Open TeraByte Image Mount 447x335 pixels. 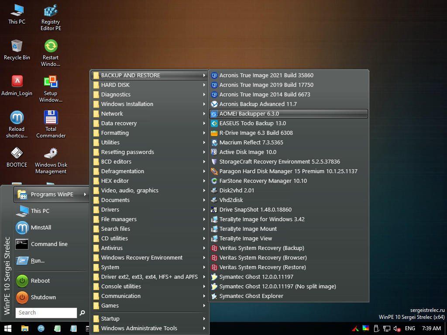tap(289, 229)
